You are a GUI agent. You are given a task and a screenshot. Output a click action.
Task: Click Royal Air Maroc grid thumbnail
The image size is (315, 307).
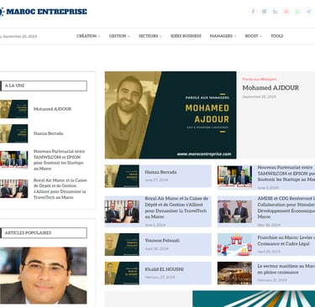pos(122,211)
